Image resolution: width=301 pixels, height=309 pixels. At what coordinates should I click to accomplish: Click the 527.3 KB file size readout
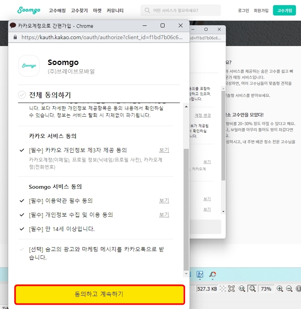(x=207, y=289)
